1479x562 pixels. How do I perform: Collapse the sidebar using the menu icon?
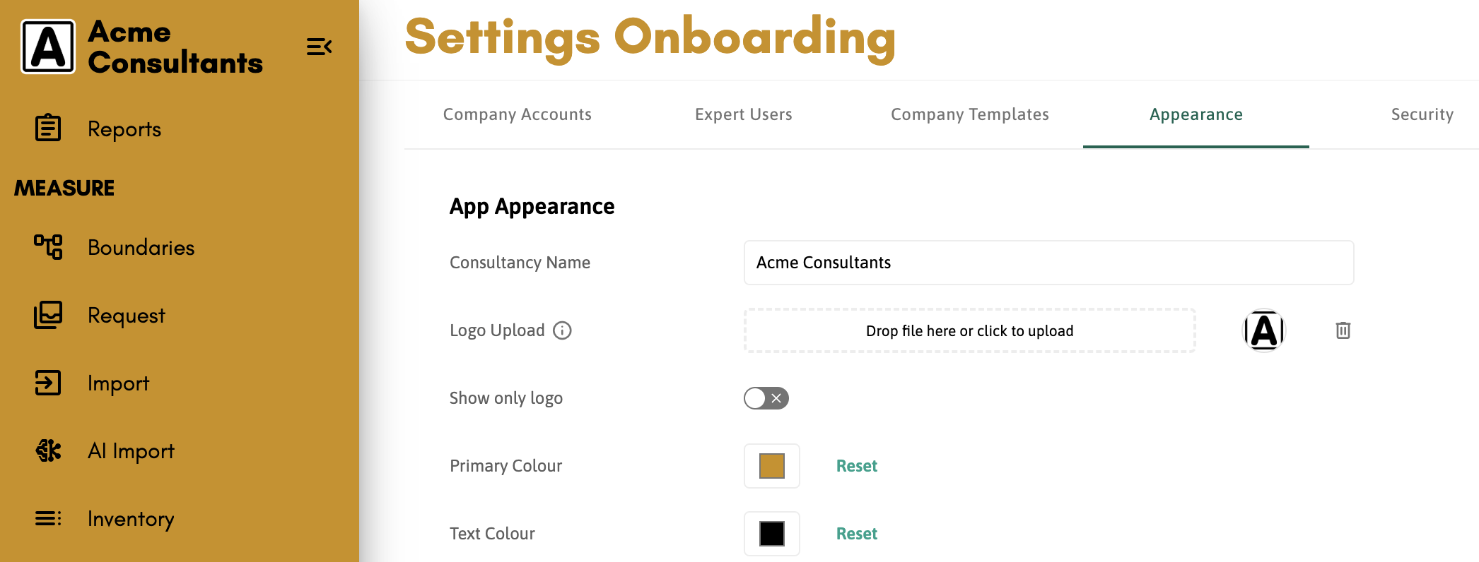coord(319,47)
